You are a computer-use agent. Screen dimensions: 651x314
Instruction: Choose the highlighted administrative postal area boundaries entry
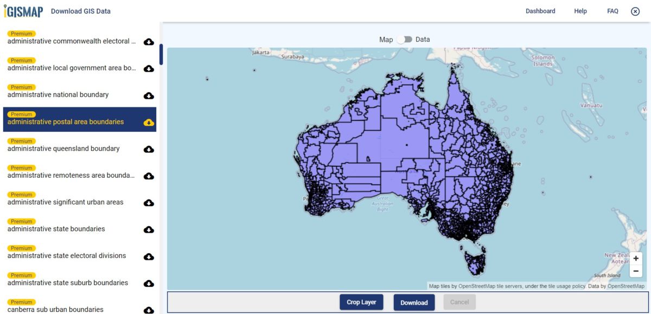(66, 121)
